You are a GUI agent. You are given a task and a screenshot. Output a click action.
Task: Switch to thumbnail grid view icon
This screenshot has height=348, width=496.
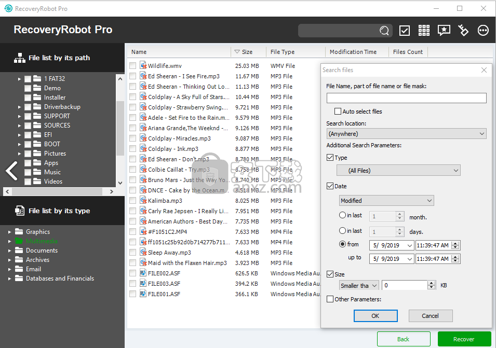tap(424, 30)
